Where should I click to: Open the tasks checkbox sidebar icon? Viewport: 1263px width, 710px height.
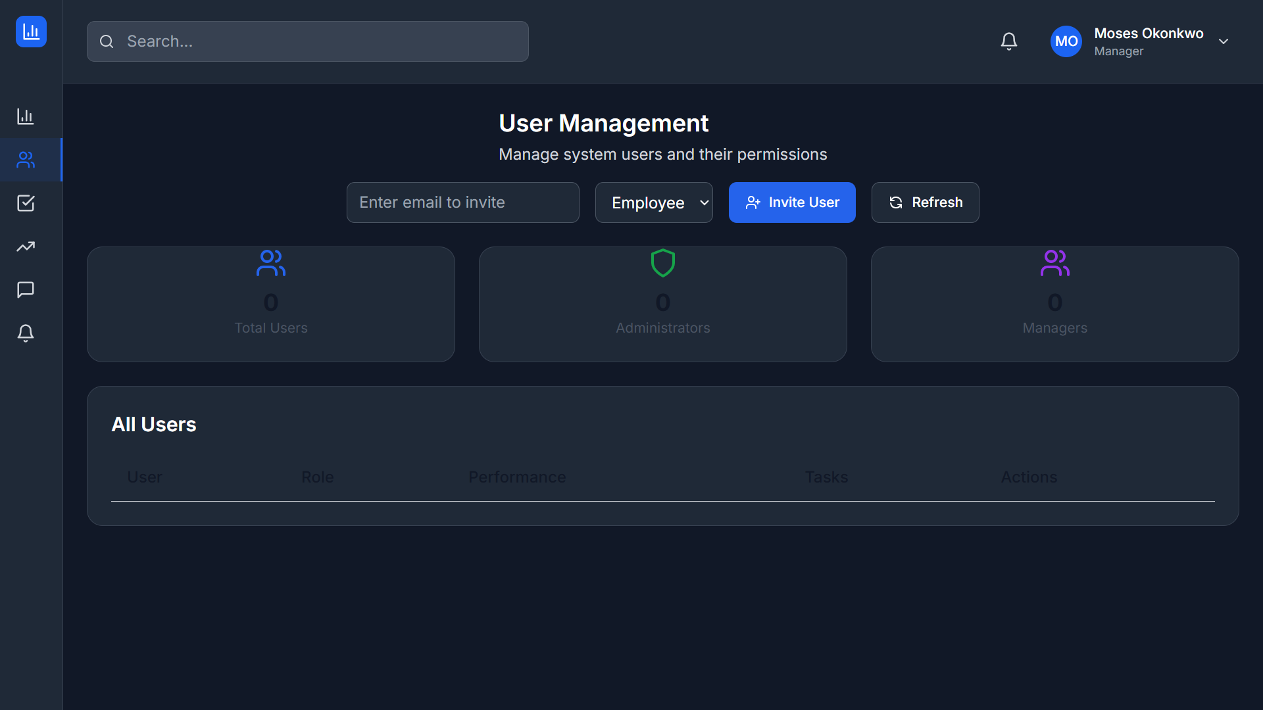26,203
